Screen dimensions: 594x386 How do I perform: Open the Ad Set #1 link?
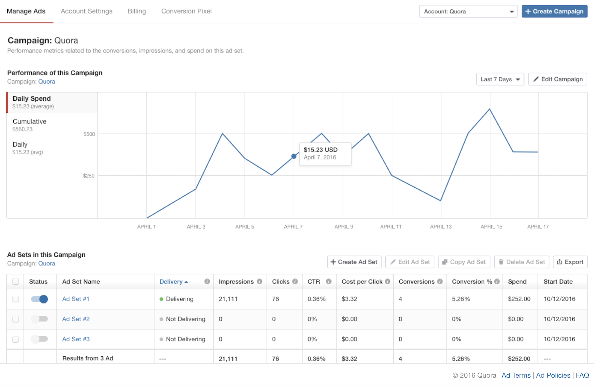pos(76,299)
